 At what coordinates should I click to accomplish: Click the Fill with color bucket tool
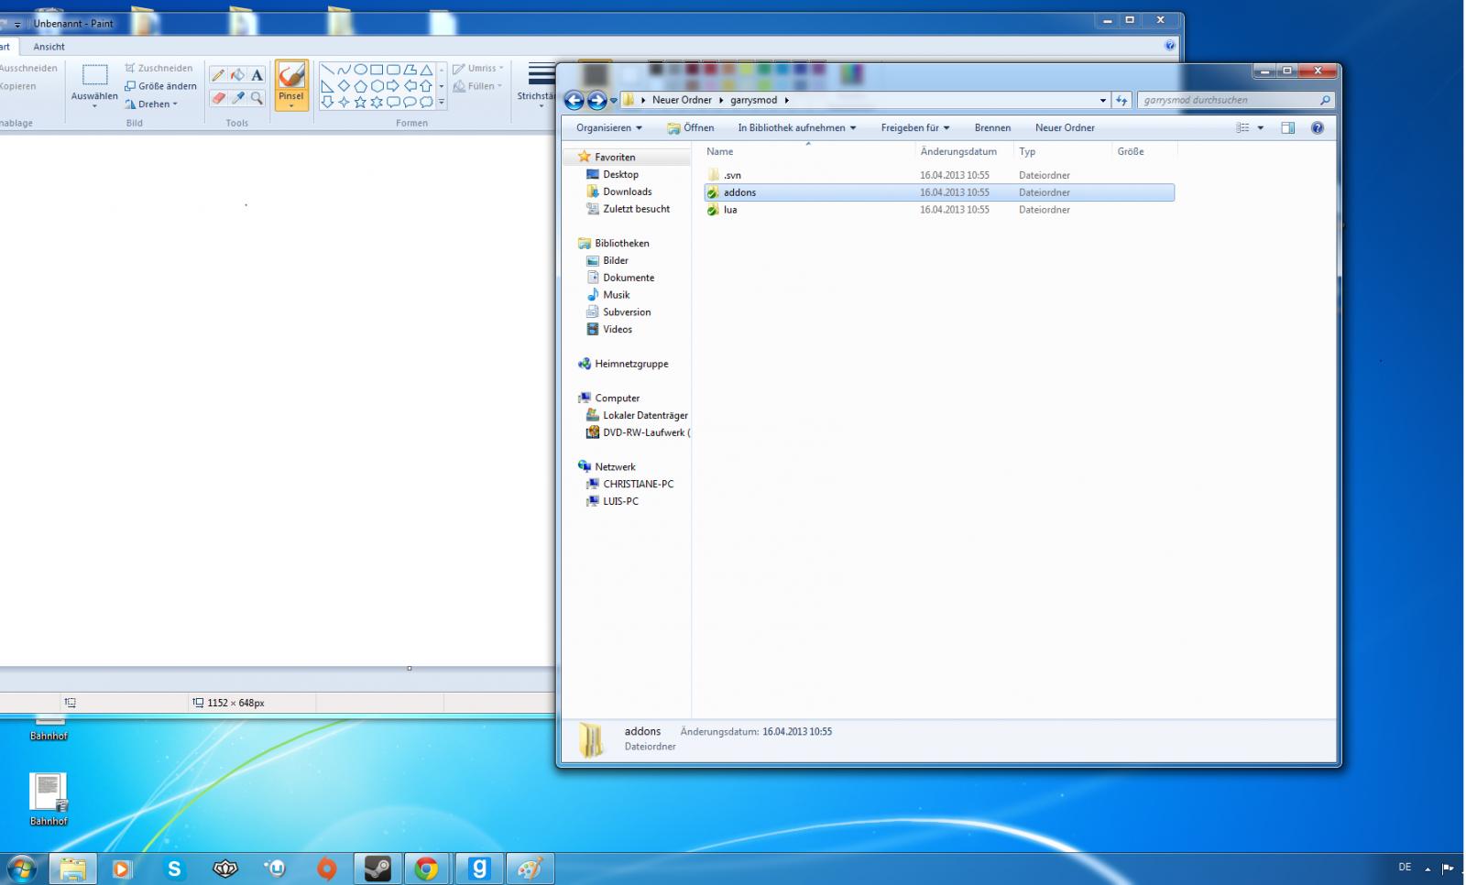click(x=237, y=75)
